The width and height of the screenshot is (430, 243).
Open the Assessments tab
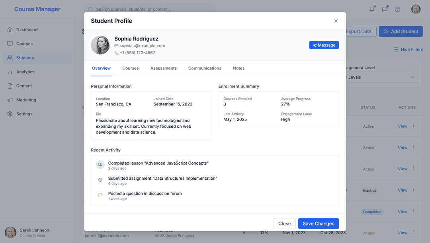point(163,68)
